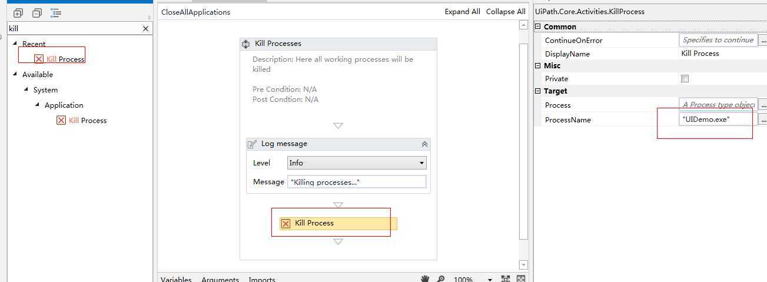Click the Collapse All activities icon in the panel toolbar
Viewport: 767px width, 282px height.
point(37,12)
